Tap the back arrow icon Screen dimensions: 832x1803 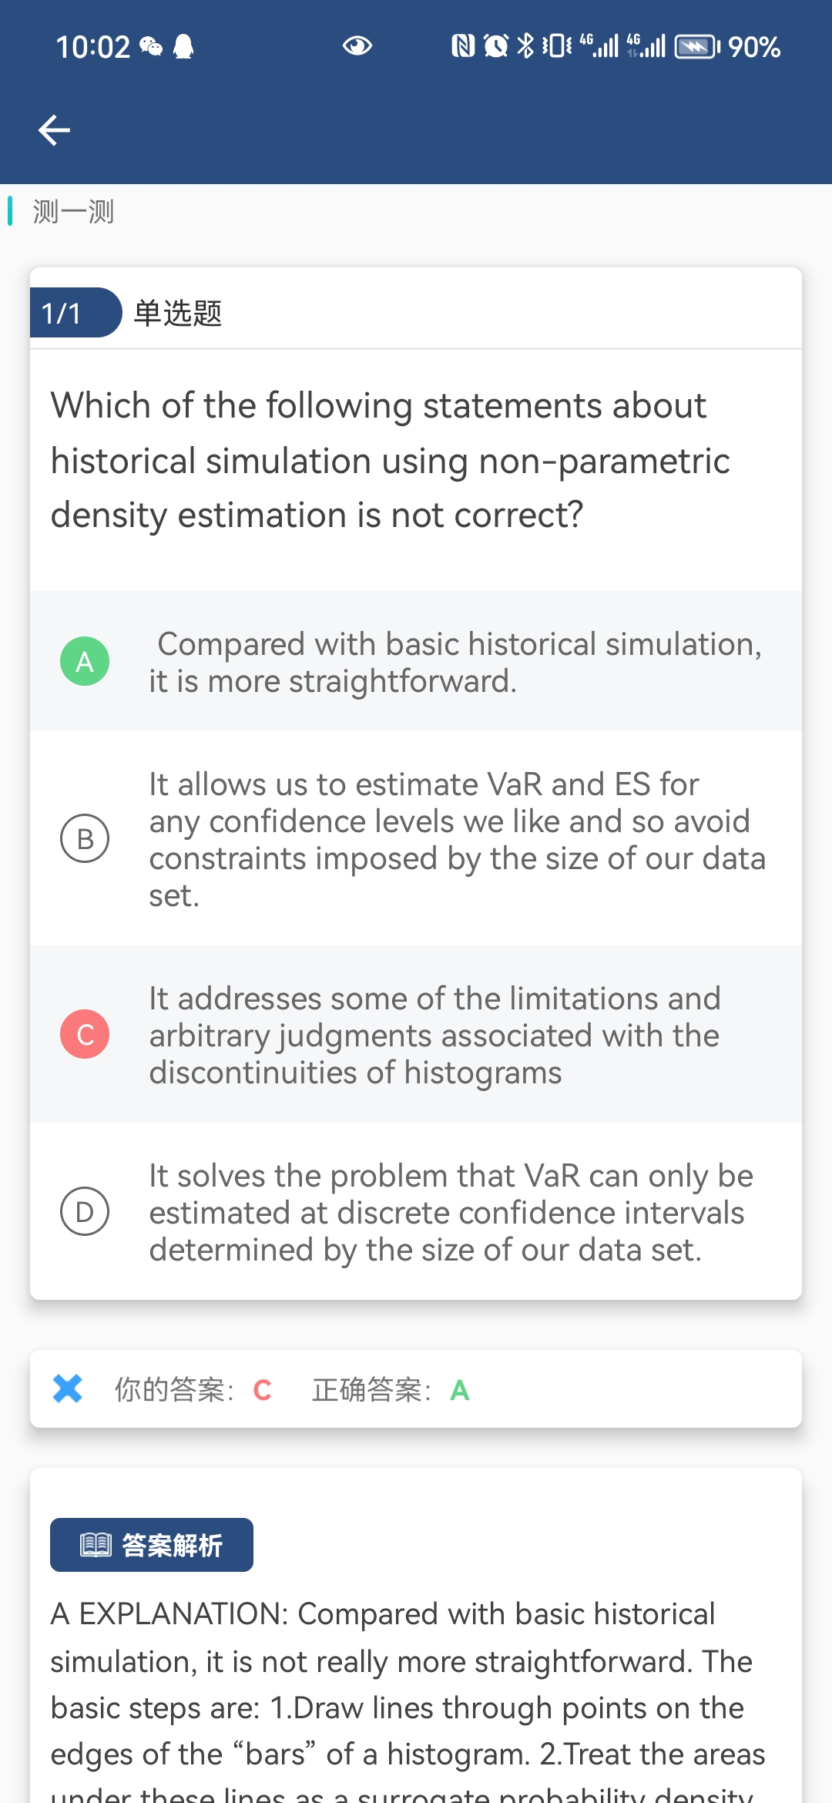click(54, 129)
